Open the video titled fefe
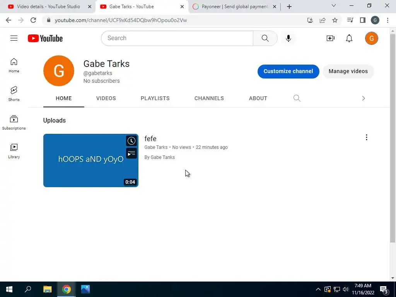 pos(150,139)
